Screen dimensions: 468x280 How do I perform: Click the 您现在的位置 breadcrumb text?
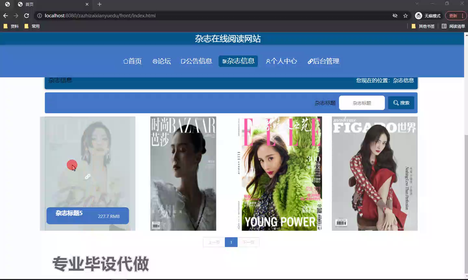coord(385,80)
